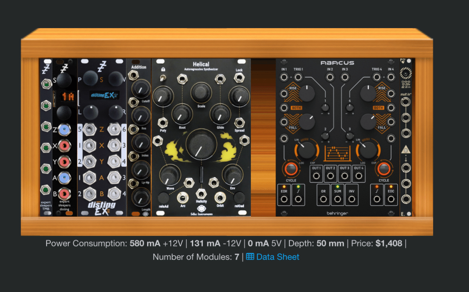Viewport: 469px width, 292px height.
Task: Click the P knob on disting EX
Action: click(x=91, y=78)
